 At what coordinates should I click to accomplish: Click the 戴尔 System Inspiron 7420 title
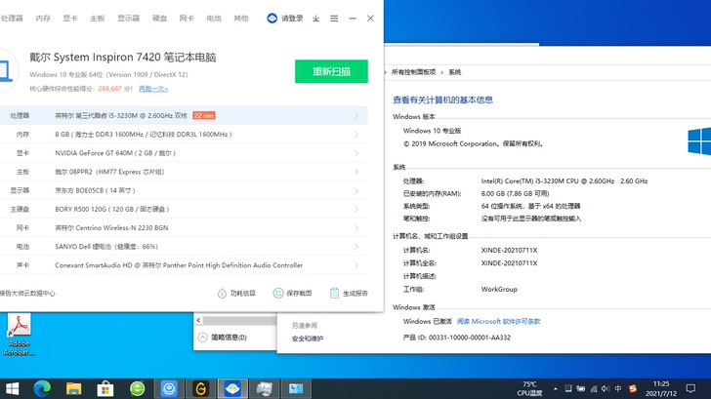123,57
